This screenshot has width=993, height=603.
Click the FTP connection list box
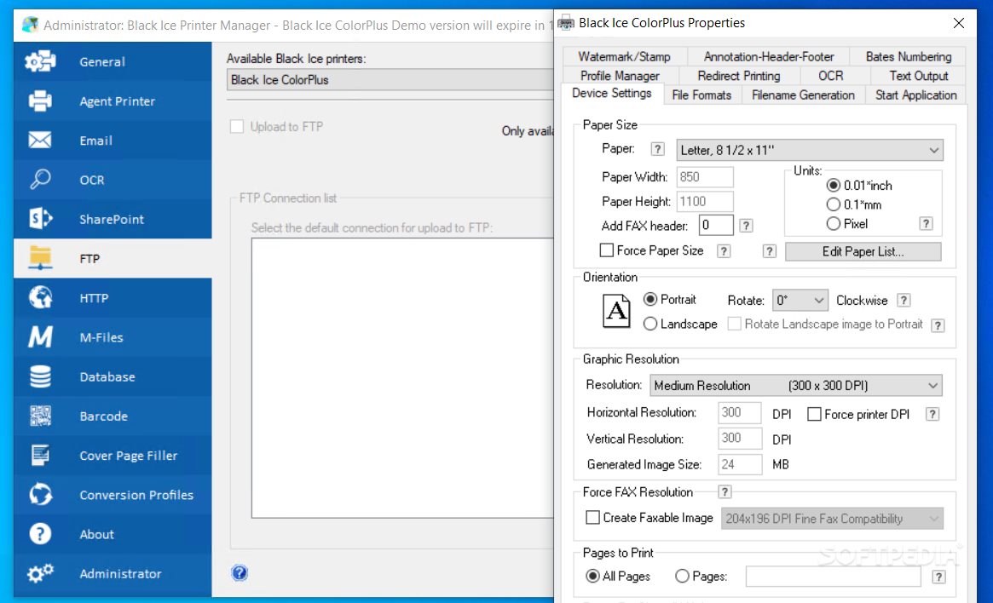tap(403, 378)
